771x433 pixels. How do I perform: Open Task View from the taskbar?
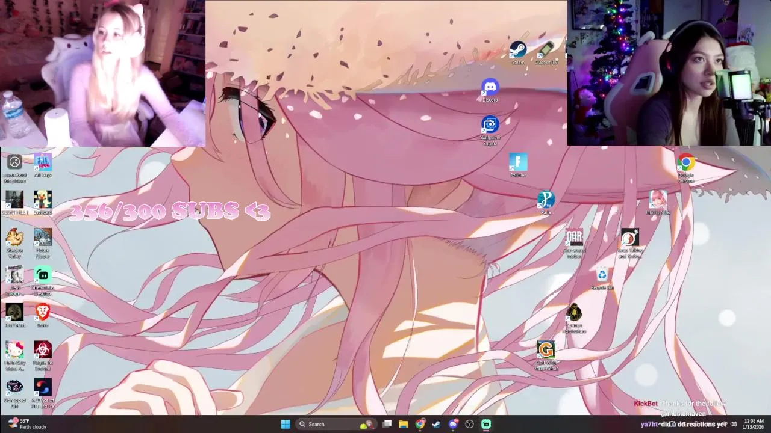tap(387, 424)
